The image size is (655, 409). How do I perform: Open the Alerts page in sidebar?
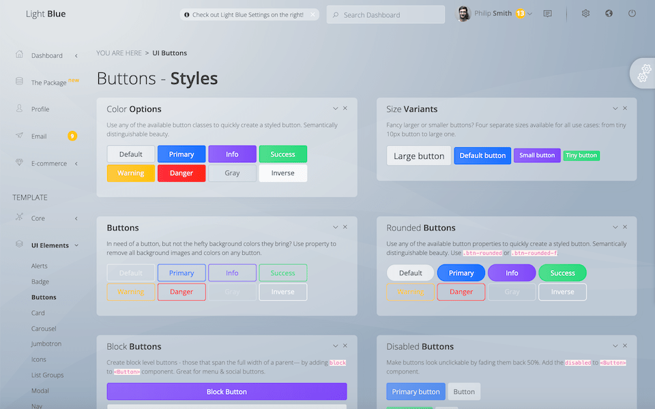[x=40, y=266]
